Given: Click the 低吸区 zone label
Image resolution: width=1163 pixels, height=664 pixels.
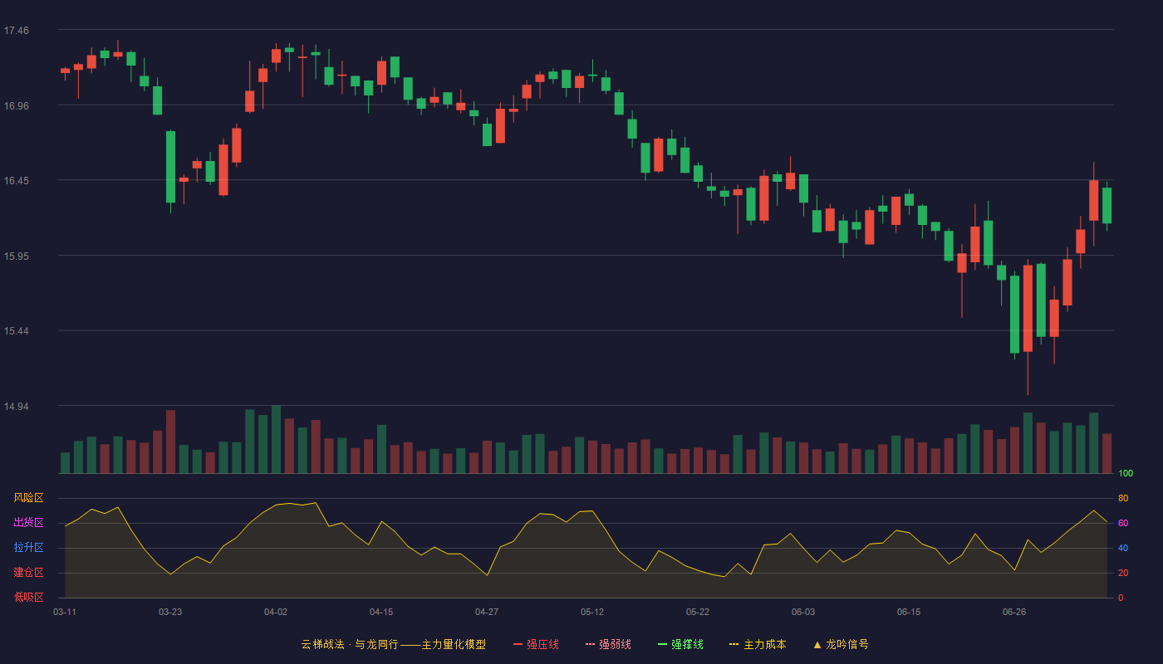Looking at the screenshot, I should [x=28, y=597].
